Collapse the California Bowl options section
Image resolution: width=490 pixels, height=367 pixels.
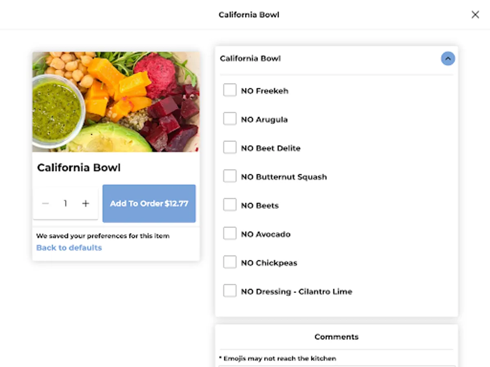coord(448,59)
